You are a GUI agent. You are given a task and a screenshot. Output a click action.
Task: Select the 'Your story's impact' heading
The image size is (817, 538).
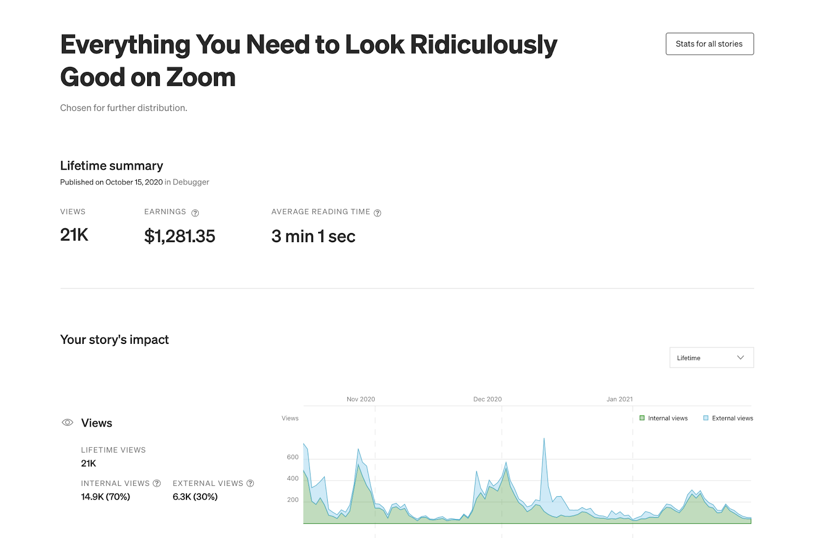pos(114,340)
